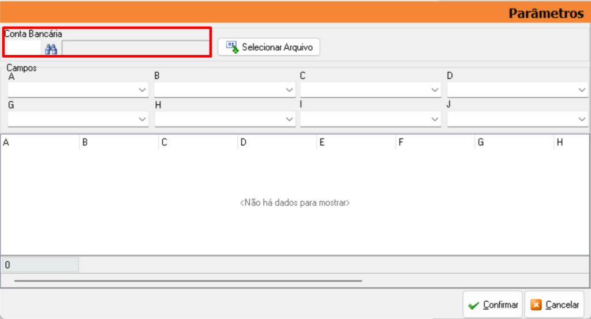Click grid column header H
The image size is (591, 319).
tap(572, 142)
